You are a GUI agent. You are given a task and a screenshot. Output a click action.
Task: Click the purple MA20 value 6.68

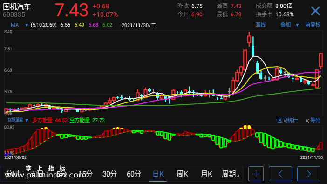click(94, 25)
